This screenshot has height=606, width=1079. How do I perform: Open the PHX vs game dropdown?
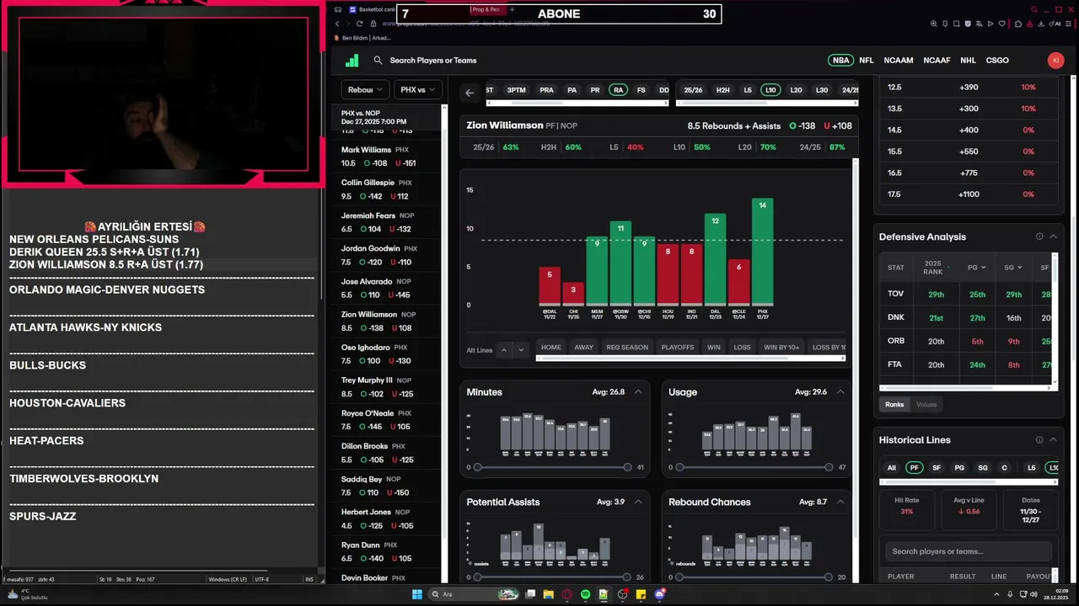(417, 90)
